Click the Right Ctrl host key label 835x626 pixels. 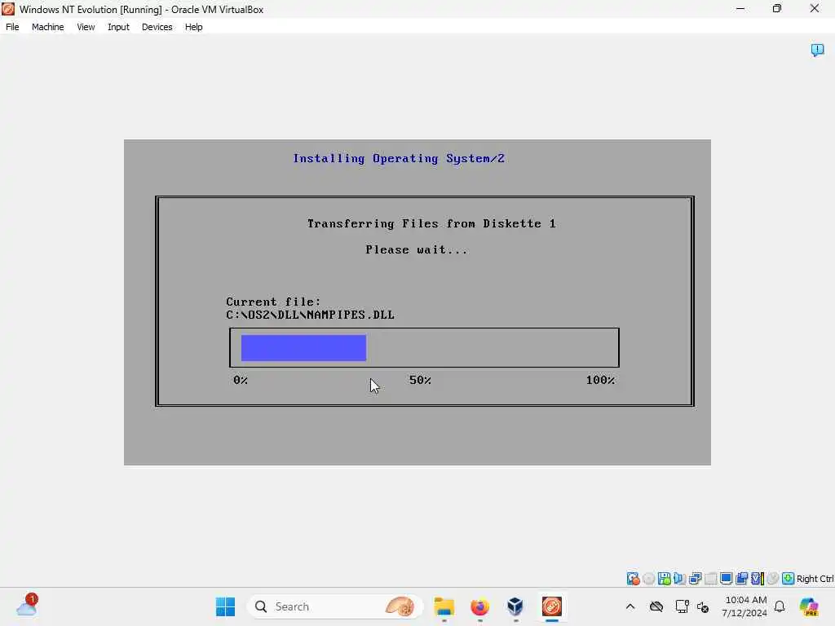[x=815, y=579]
